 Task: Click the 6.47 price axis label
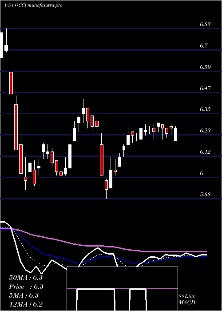point(205,88)
